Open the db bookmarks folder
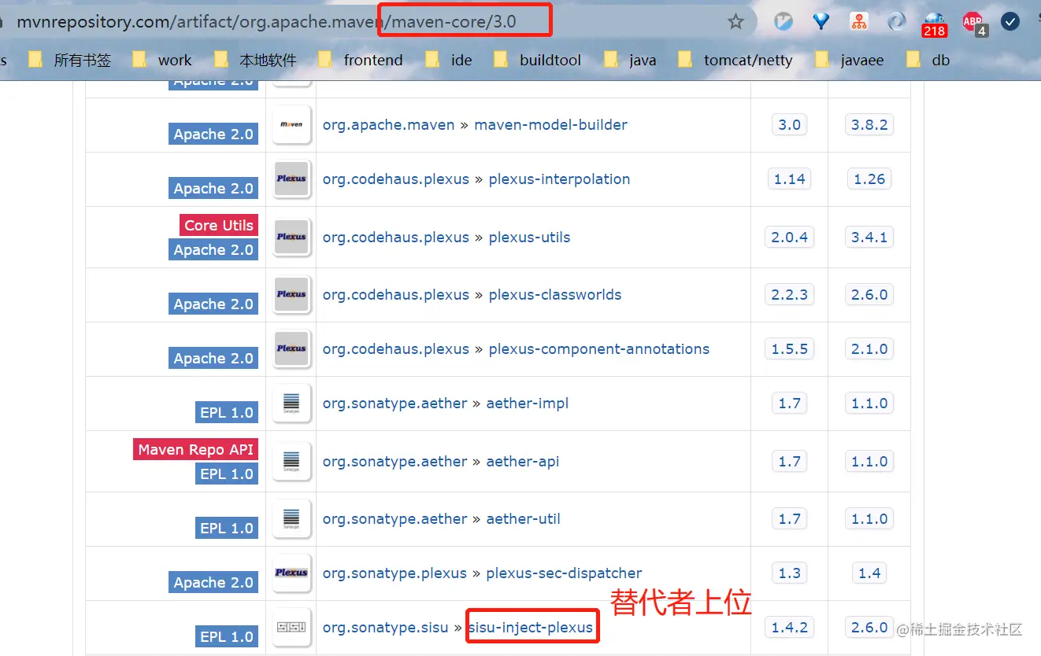The width and height of the screenshot is (1041, 656). coord(928,60)
